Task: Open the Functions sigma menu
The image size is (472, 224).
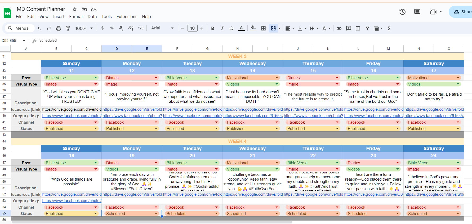Action: 389,28
